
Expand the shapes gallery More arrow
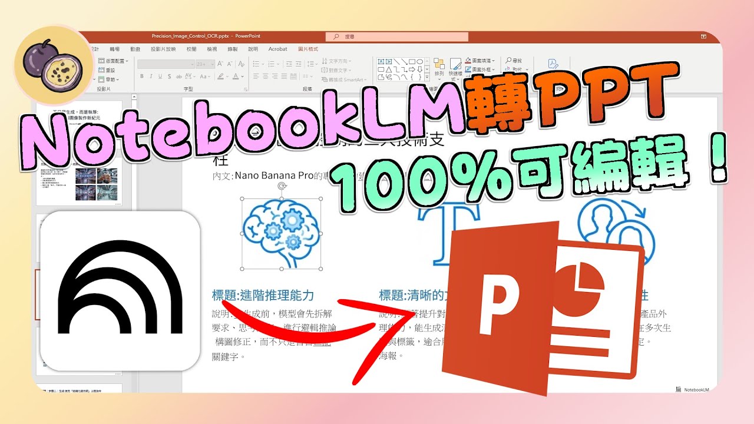tap(427, 77)
